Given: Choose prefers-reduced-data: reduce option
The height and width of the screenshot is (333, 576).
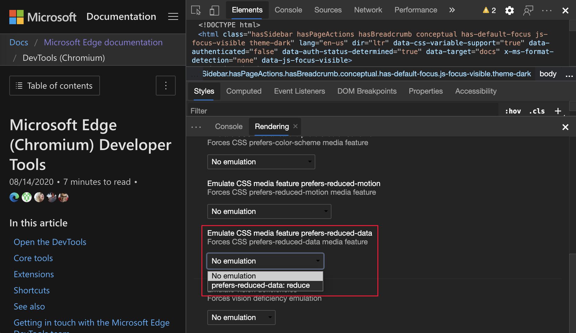Looking at the screenshot, I should 261,285.
